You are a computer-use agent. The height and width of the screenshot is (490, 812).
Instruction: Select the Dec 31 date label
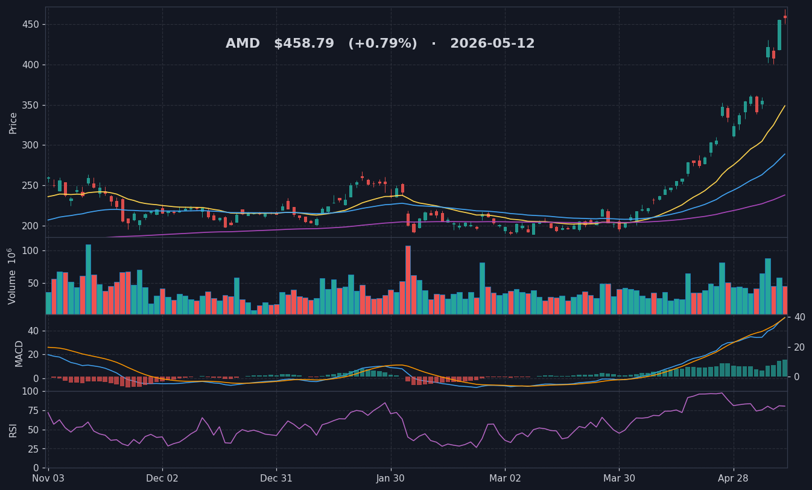[276, 479]
